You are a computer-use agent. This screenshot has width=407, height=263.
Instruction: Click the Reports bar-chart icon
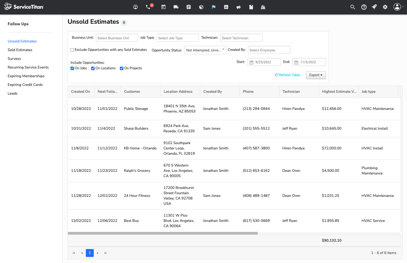click(226, 7)
